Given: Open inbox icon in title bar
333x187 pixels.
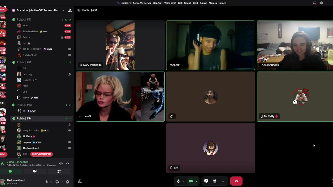Looking at the screenshot, I should coord(315,3).
